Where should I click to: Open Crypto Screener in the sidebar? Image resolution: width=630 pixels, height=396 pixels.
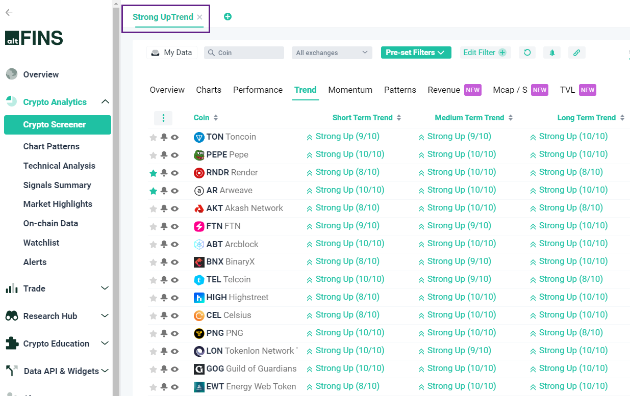[x=57, y=125]
